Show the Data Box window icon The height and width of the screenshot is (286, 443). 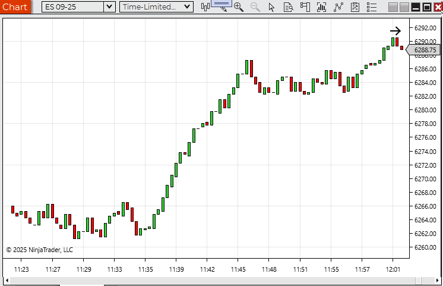click(x=288, y=7)
